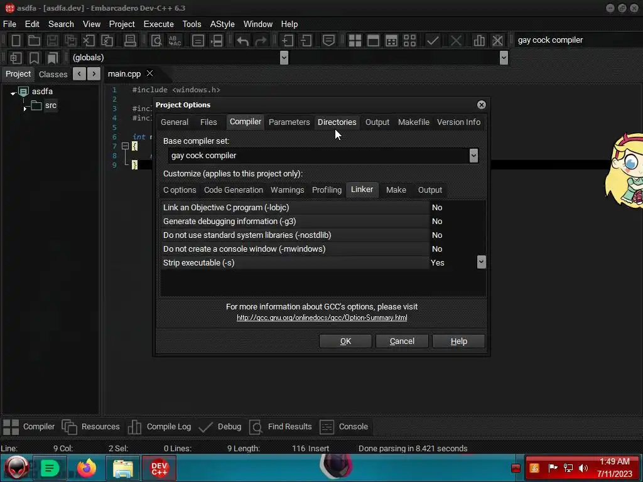Open the Find Results bottom tab

tap(281, 427)
